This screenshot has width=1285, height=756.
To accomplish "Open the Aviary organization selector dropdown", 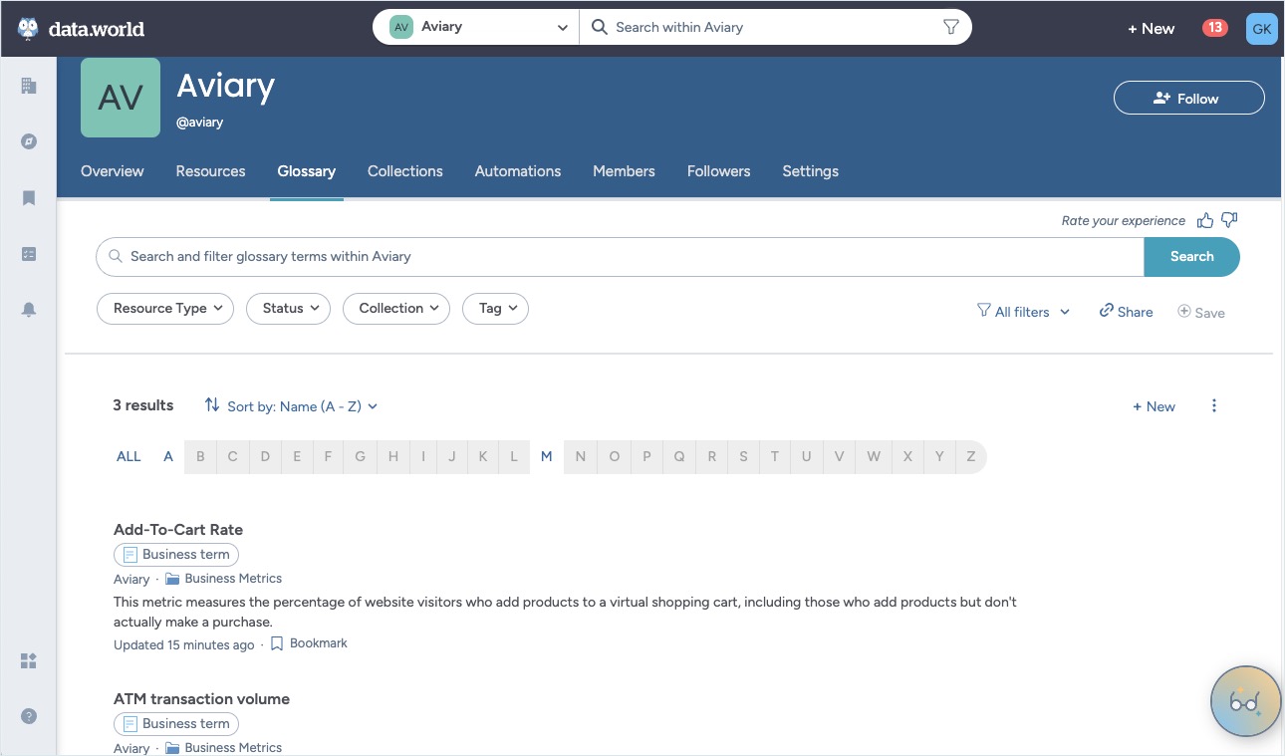I will (478, 27).
